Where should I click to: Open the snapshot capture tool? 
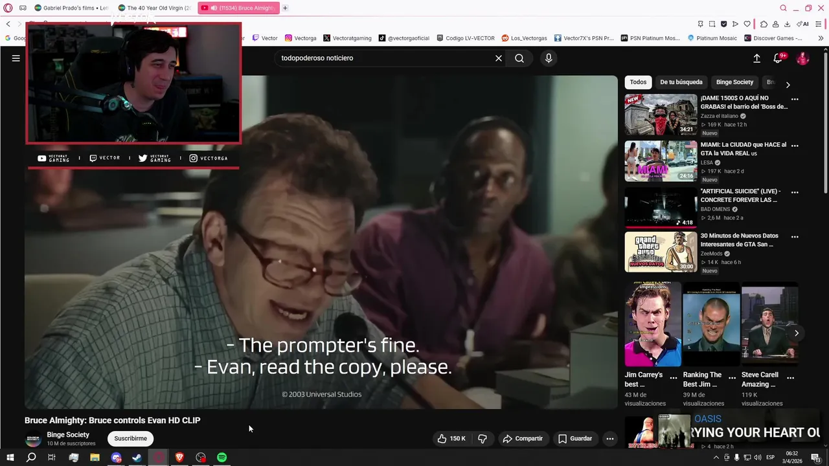712,24
